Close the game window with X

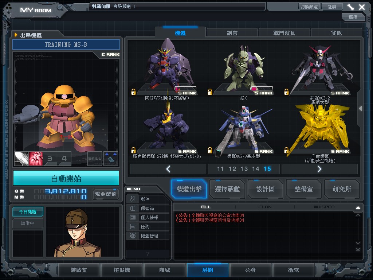pyautogui.click(x=362, y=7)
